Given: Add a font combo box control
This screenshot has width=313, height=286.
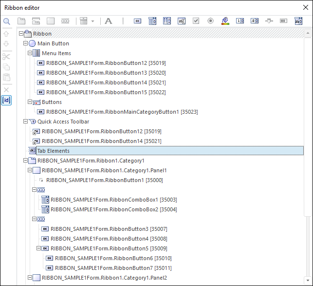Looking at the screenshot, I should (x=298, y=21).
